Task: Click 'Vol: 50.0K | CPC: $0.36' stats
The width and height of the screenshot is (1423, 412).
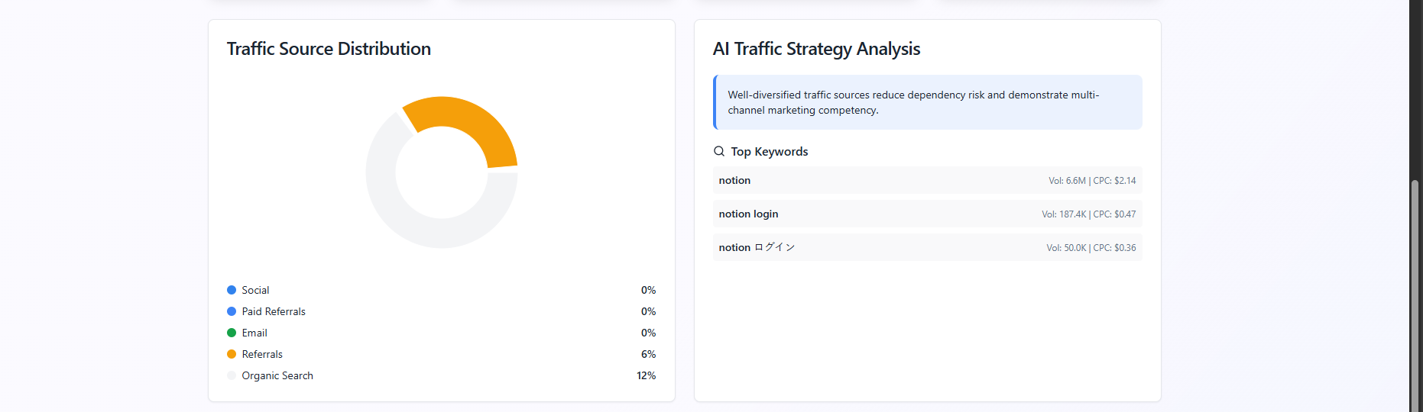Action: [x=1091, y=248]
